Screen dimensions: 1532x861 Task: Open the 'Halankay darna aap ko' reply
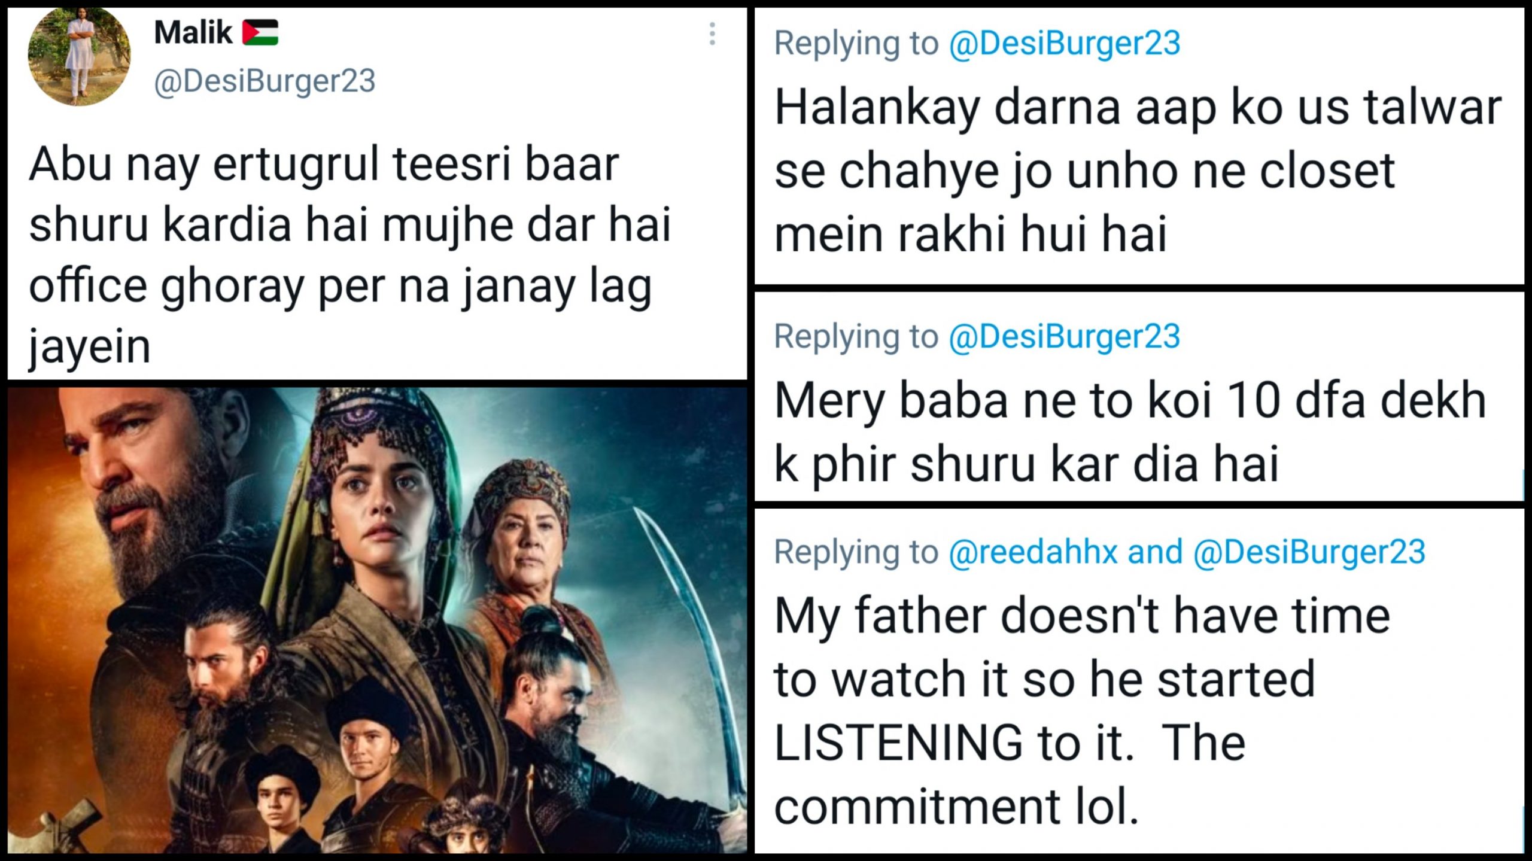point(1137,171)
